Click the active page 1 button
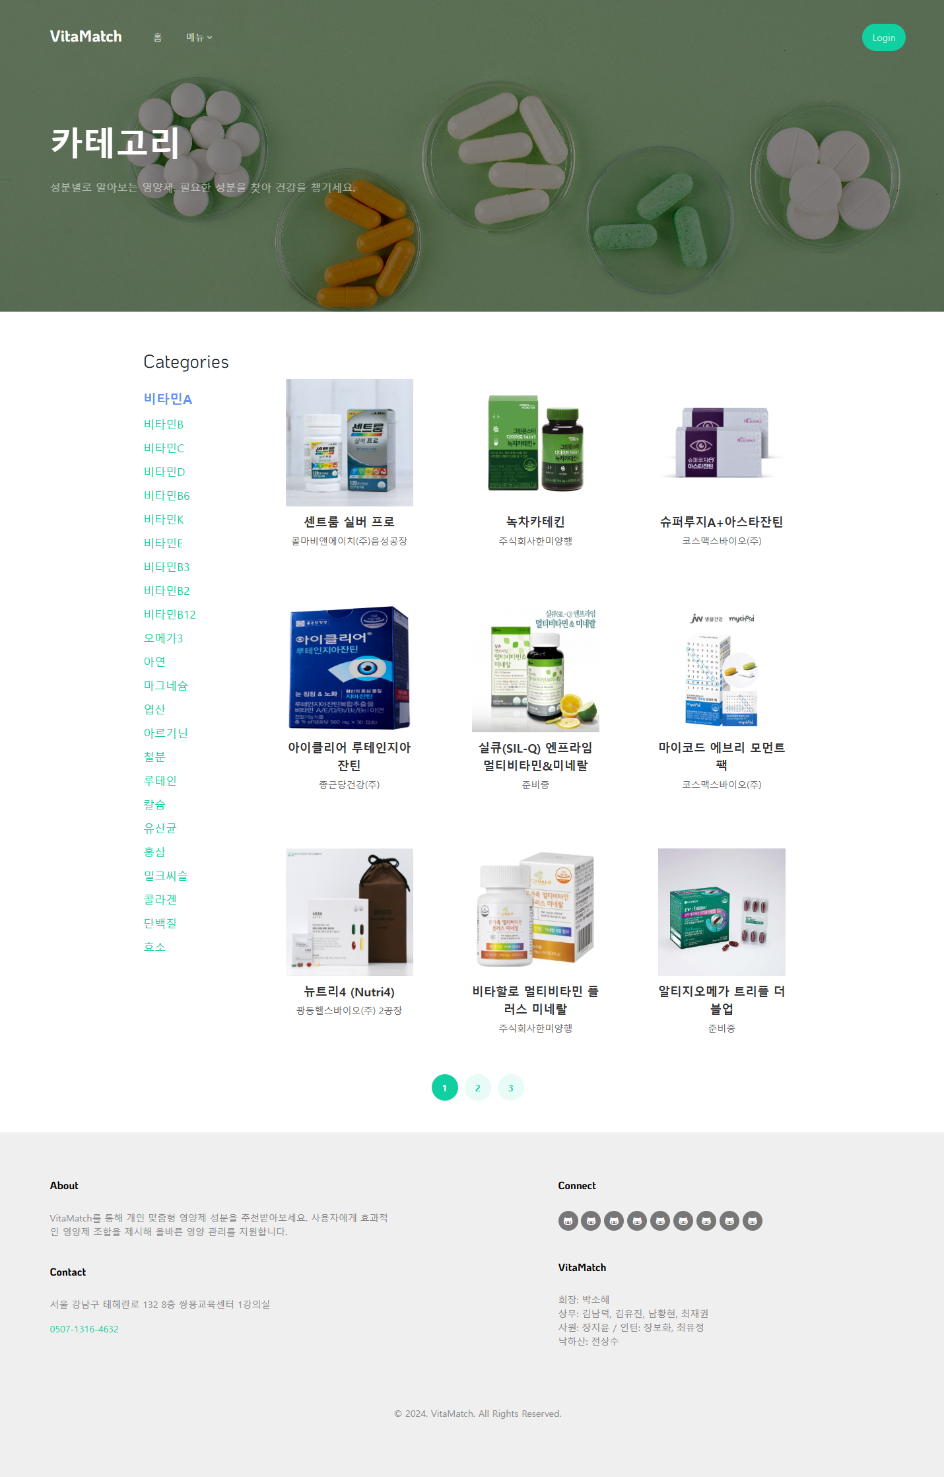944x1477 pixels. (444, 1088)
